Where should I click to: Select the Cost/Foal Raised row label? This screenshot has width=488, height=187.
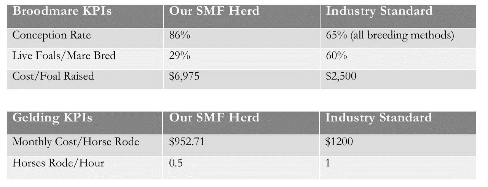[x=53, y=76]
